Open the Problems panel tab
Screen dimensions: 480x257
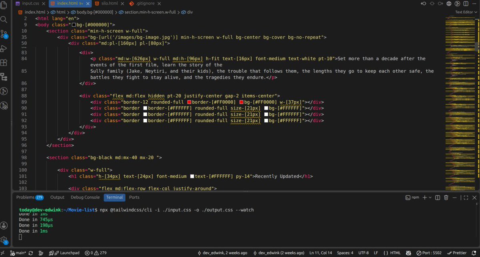click(30, 197)
